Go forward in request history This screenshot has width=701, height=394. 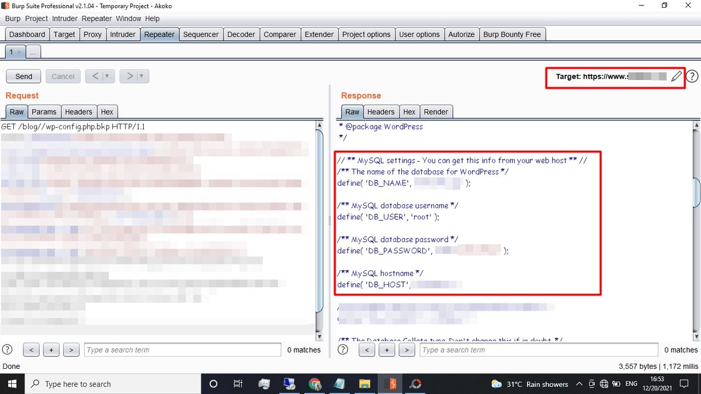pos(130,76)
